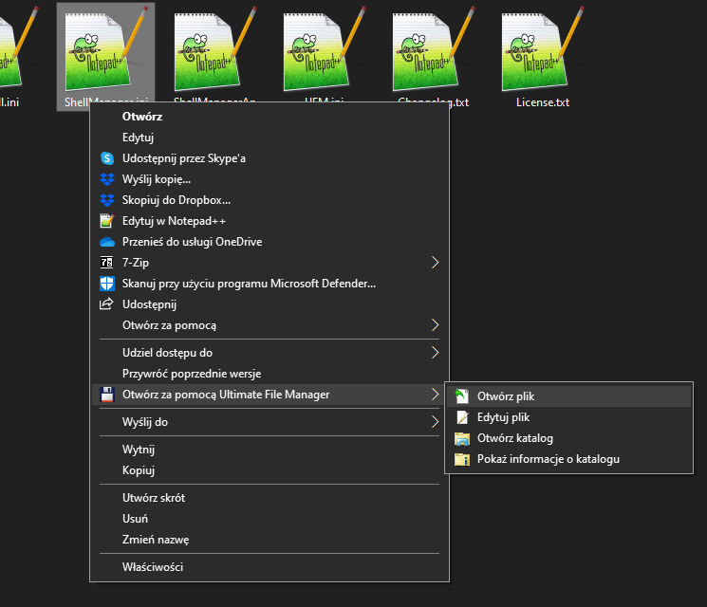Select Skanuj przy użyciu programu Microsoft Defender
The width and height of the screenshot is (707, 607).
click(x=270, y=284)
